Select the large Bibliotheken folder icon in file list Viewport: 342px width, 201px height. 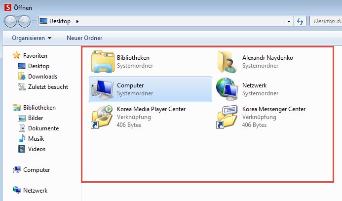click(103, 62)
